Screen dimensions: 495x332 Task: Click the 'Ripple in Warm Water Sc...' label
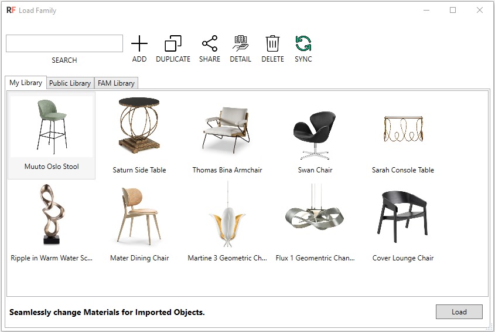pos(52,258)
